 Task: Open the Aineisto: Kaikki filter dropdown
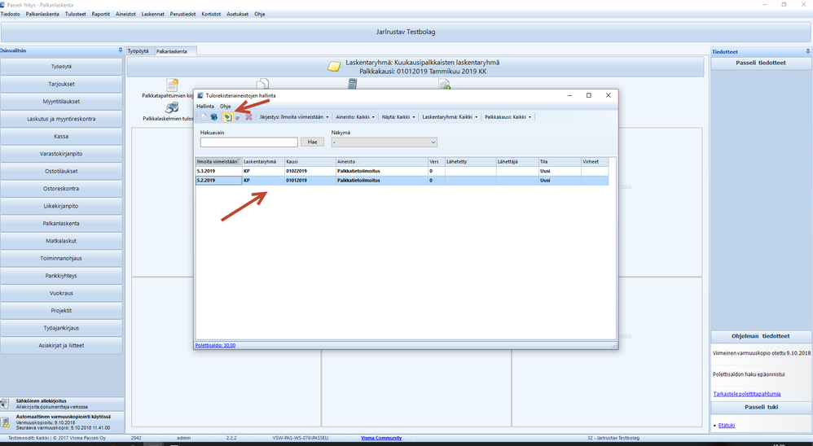355,117
